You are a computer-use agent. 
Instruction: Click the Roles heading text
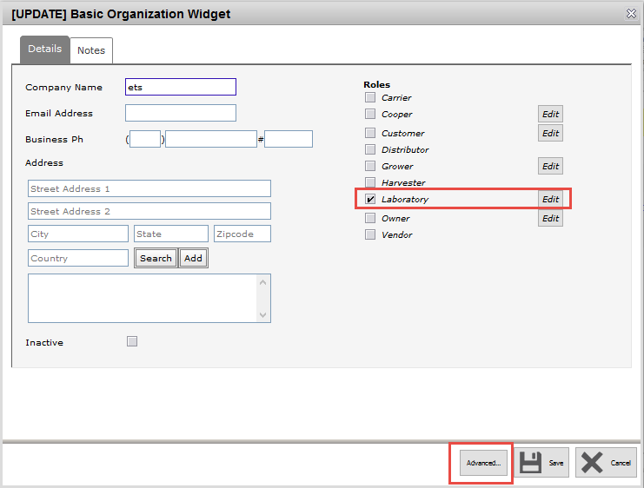(x=376, y=84)
